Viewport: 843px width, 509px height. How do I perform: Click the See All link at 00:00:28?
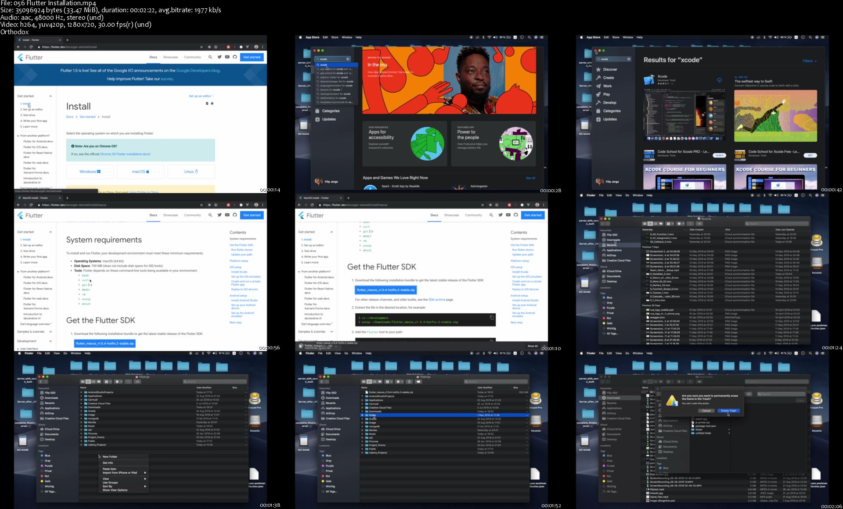(530, 178)
